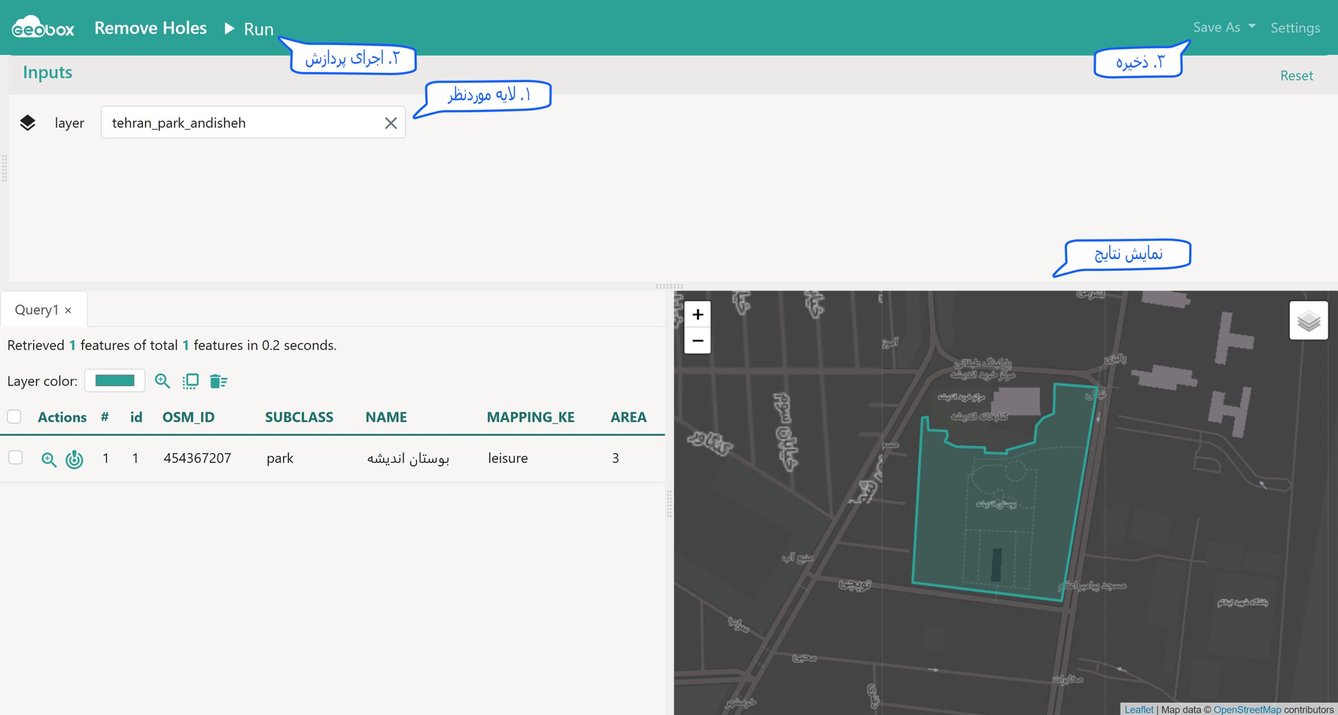
Task: Open the OpenStreetMap attribution link
Action: (1247, 709)
